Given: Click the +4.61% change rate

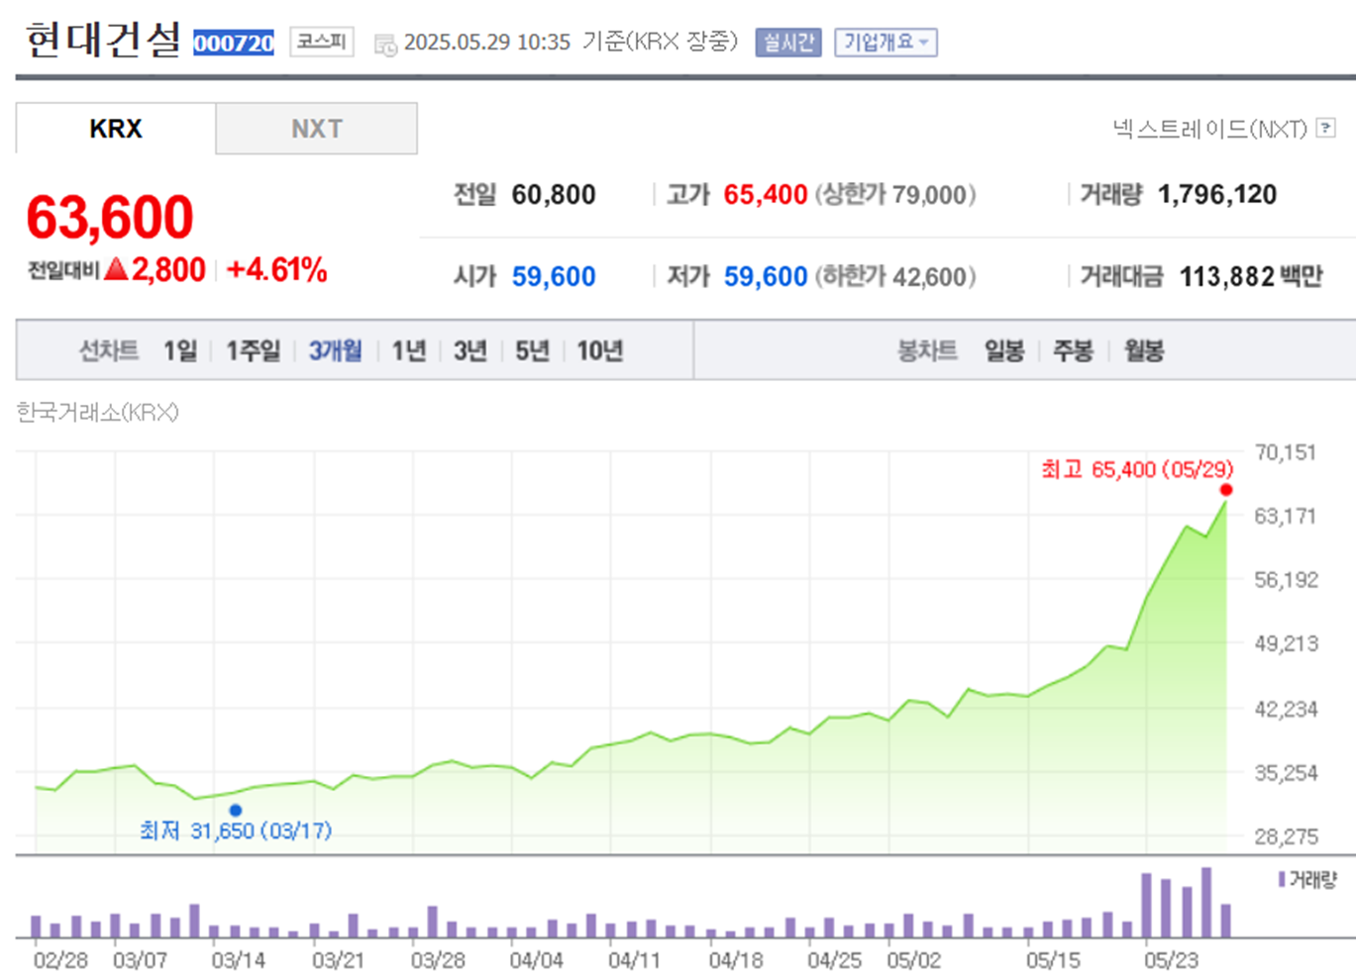Looking at the screenshot, I should pos(277,269).
